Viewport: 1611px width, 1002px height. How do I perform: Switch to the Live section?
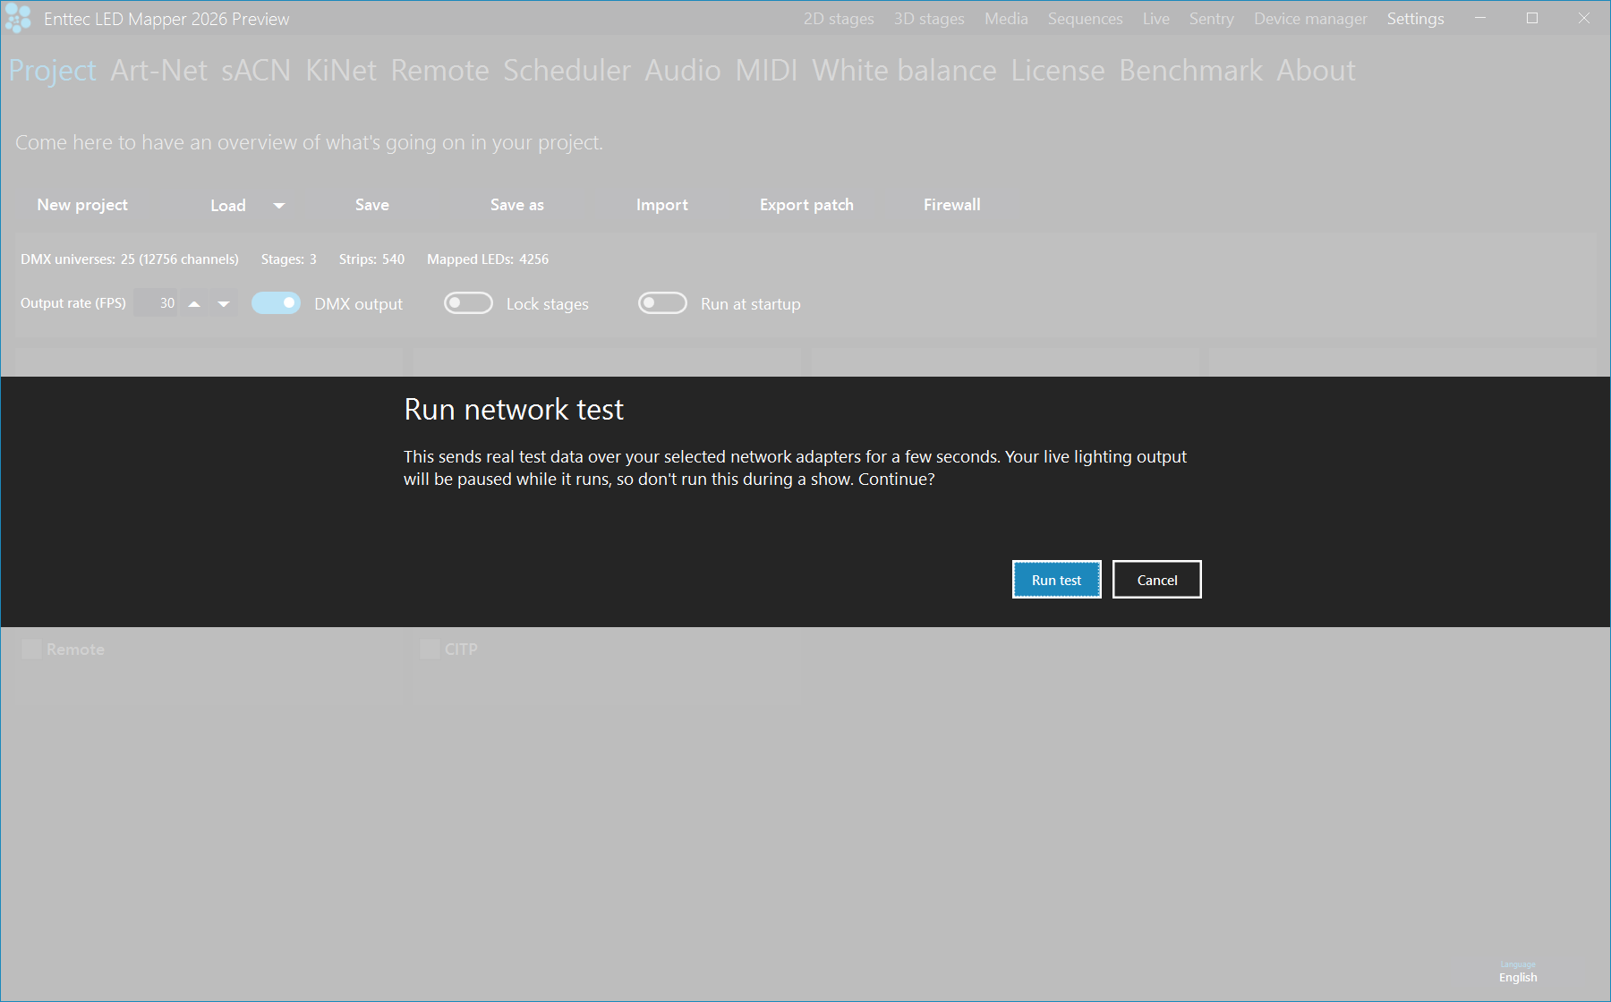pos(1155,19)
